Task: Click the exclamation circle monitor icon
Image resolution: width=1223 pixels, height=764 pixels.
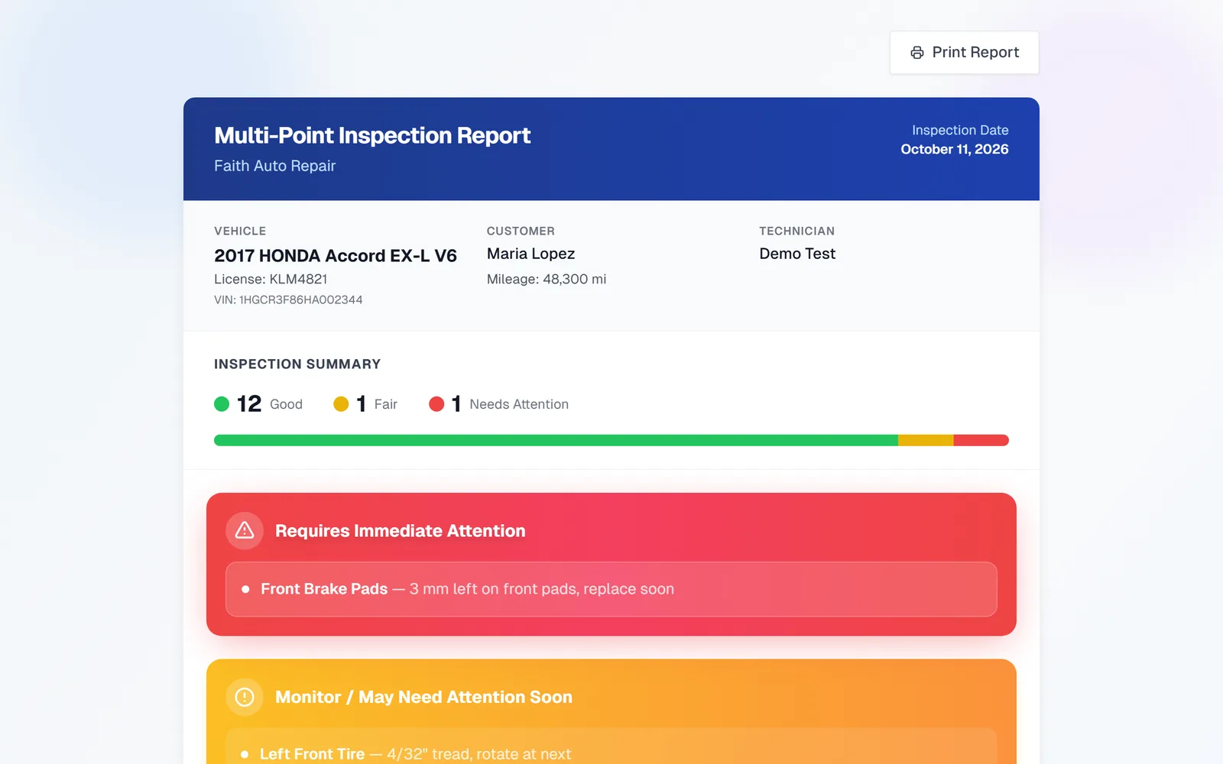Action: (245, 697)
